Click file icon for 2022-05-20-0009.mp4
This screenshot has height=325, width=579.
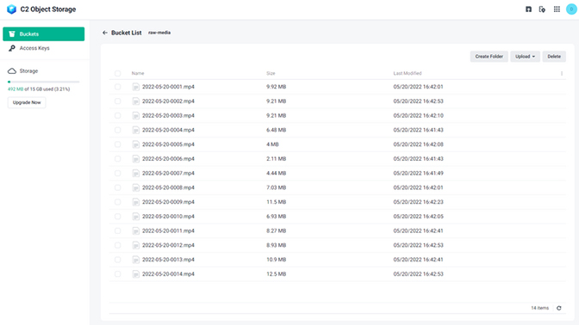coord(136,202)
